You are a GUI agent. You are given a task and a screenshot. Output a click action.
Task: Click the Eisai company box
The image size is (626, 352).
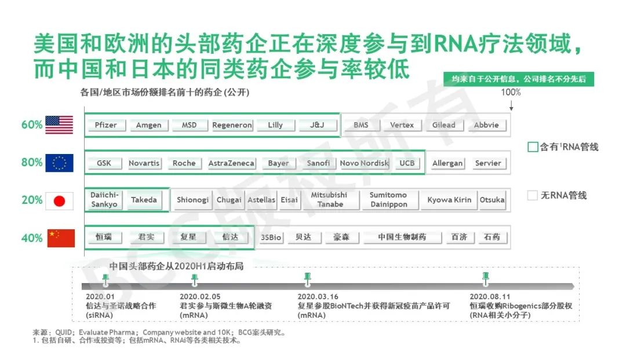pos(289,200)
